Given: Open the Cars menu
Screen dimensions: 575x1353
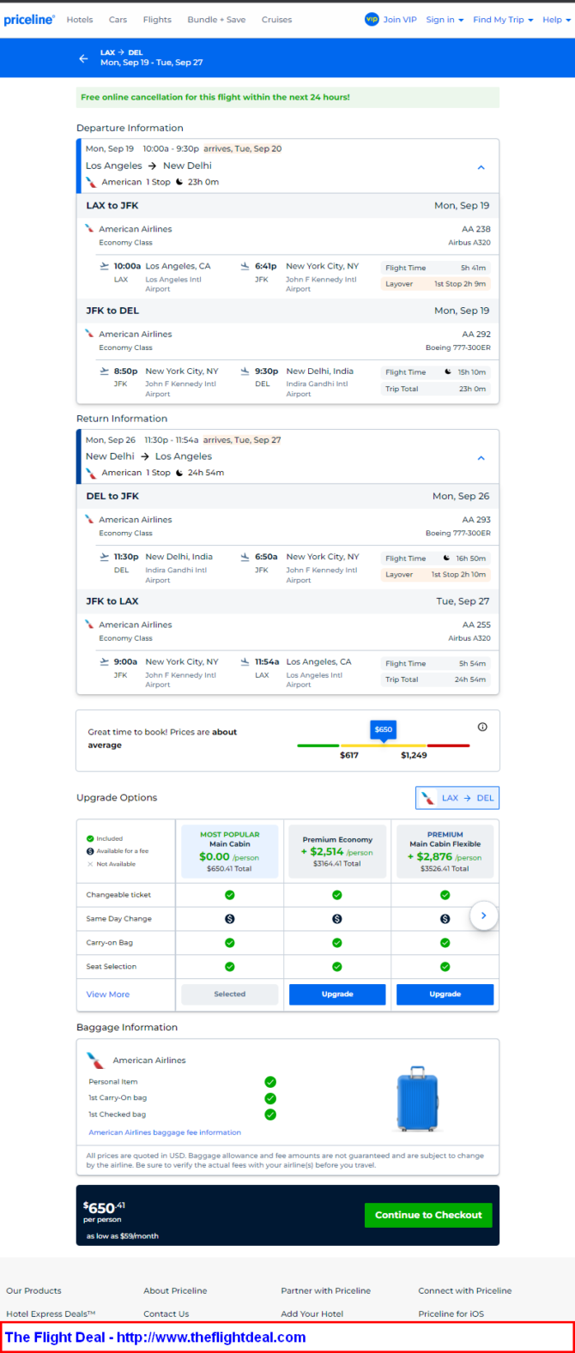Looking at the screenshot, I should click(x=118, y=20).
